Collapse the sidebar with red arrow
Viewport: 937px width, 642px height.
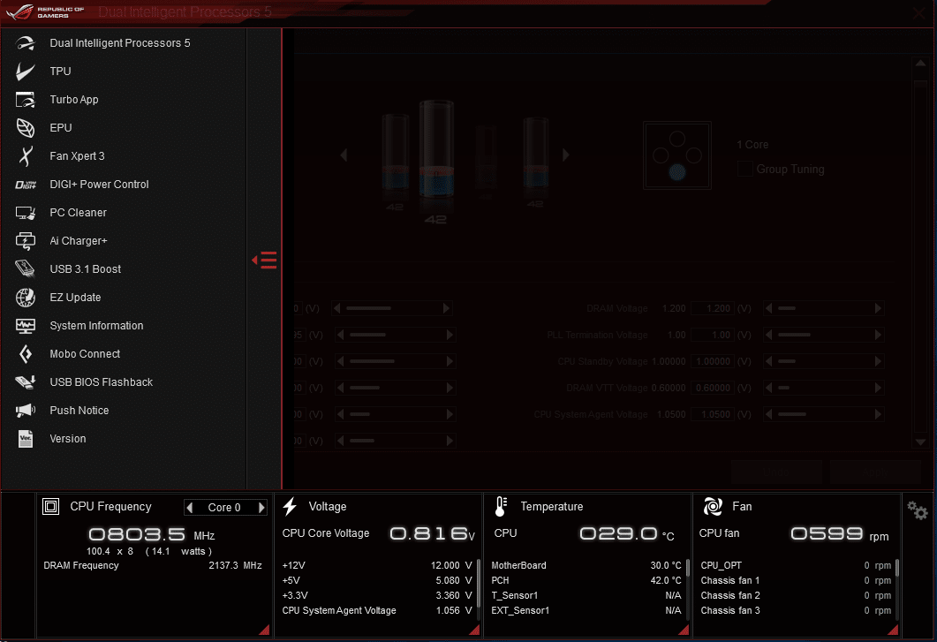(x=264, y=260)
